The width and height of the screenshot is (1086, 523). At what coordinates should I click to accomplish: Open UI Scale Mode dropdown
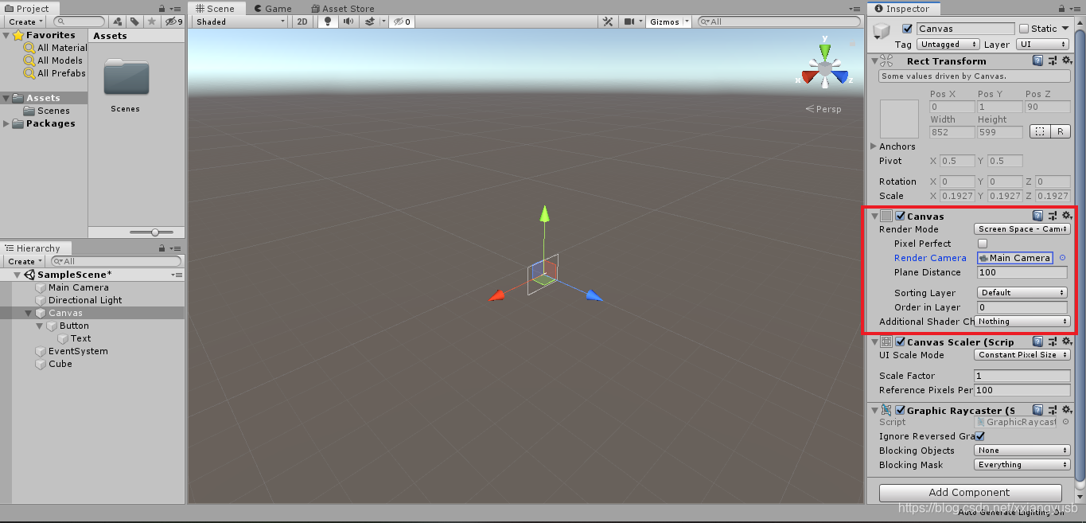pos(1022,355)
